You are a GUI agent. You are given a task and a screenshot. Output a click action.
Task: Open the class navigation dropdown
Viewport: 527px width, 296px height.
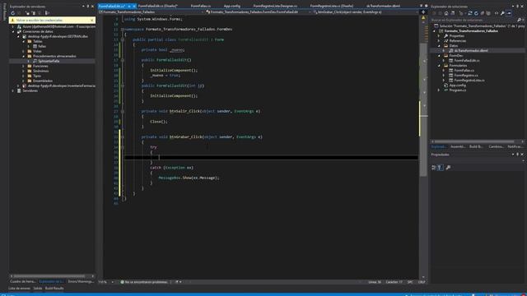[x=258, y=12]
